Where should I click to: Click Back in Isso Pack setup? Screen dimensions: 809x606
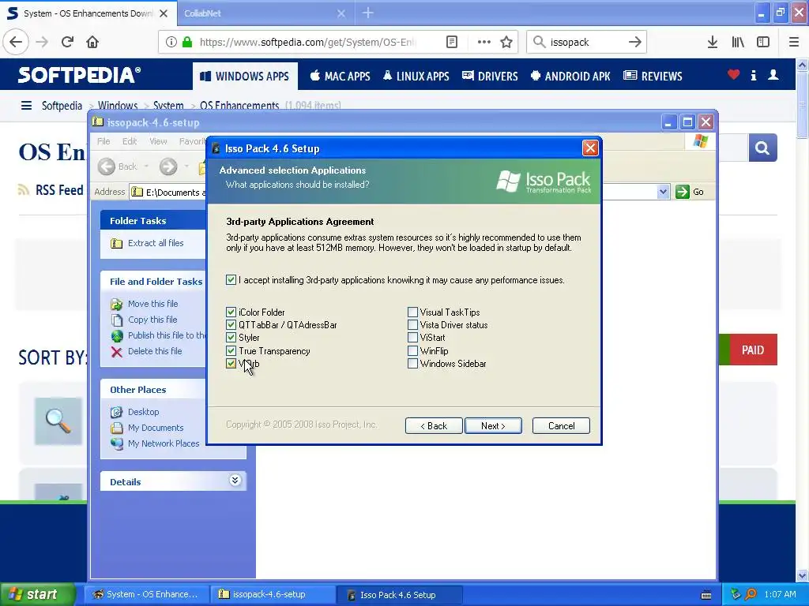434,425
